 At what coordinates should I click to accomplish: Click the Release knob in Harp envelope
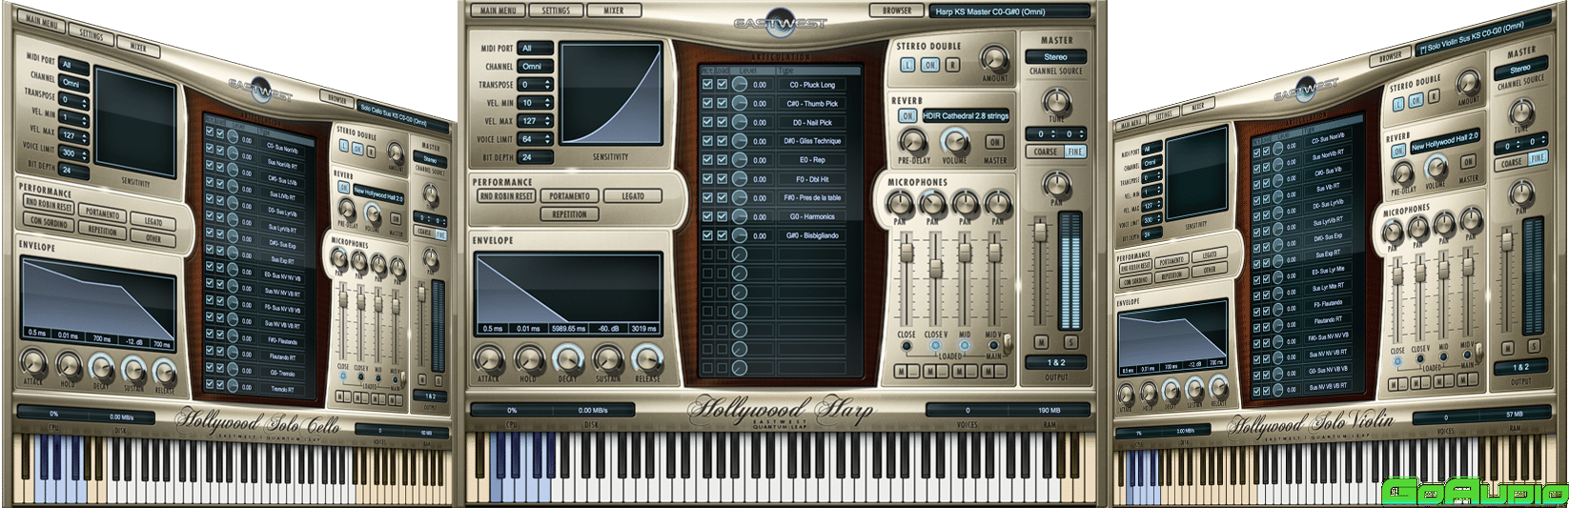647,359
